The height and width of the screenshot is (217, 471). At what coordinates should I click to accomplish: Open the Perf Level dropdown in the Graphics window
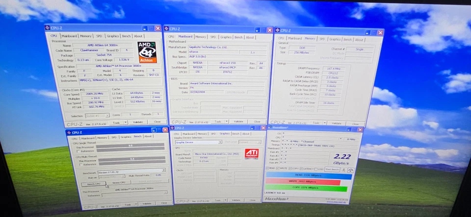[x=259, y=142]
